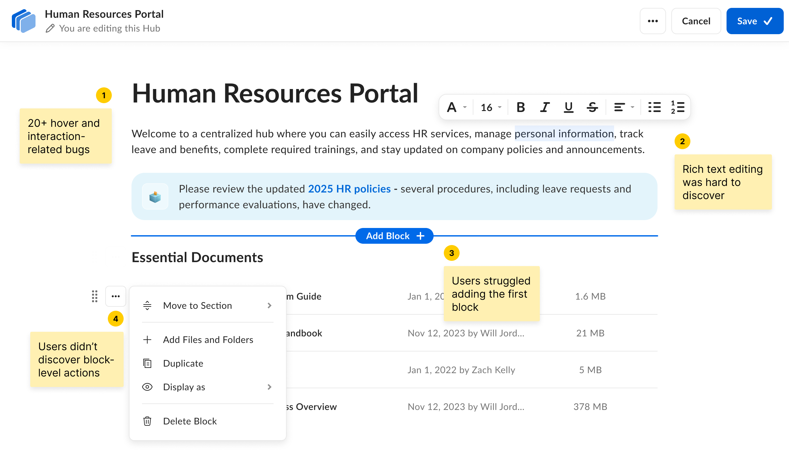Image resolution: width=789 pixels, height=452 pixels.
Task: Open the font size 16 dropdown
Action: (x=491, y=107)
